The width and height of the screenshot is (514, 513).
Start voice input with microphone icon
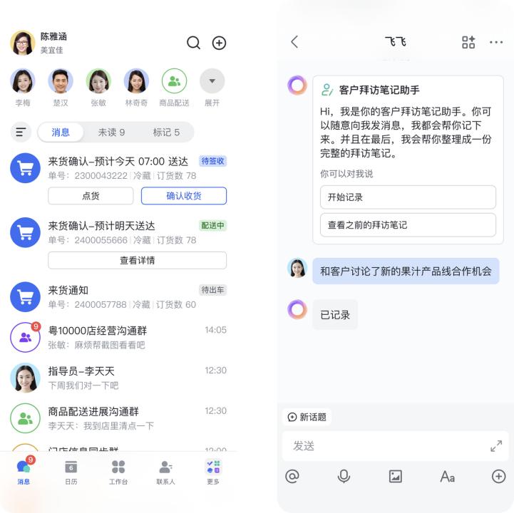tap(344, 476)
